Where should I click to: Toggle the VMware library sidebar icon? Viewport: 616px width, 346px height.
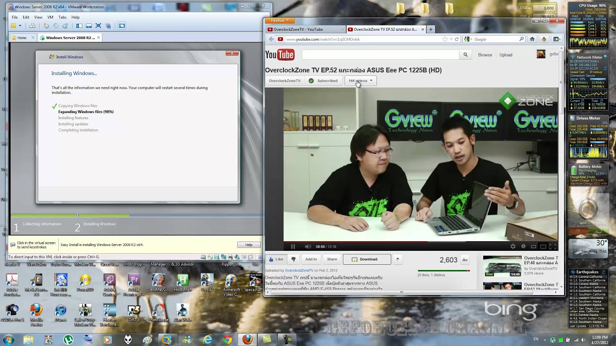click(x=79, y=25)
